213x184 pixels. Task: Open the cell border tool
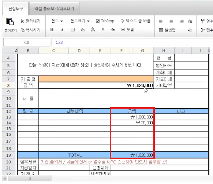[72, 30]
